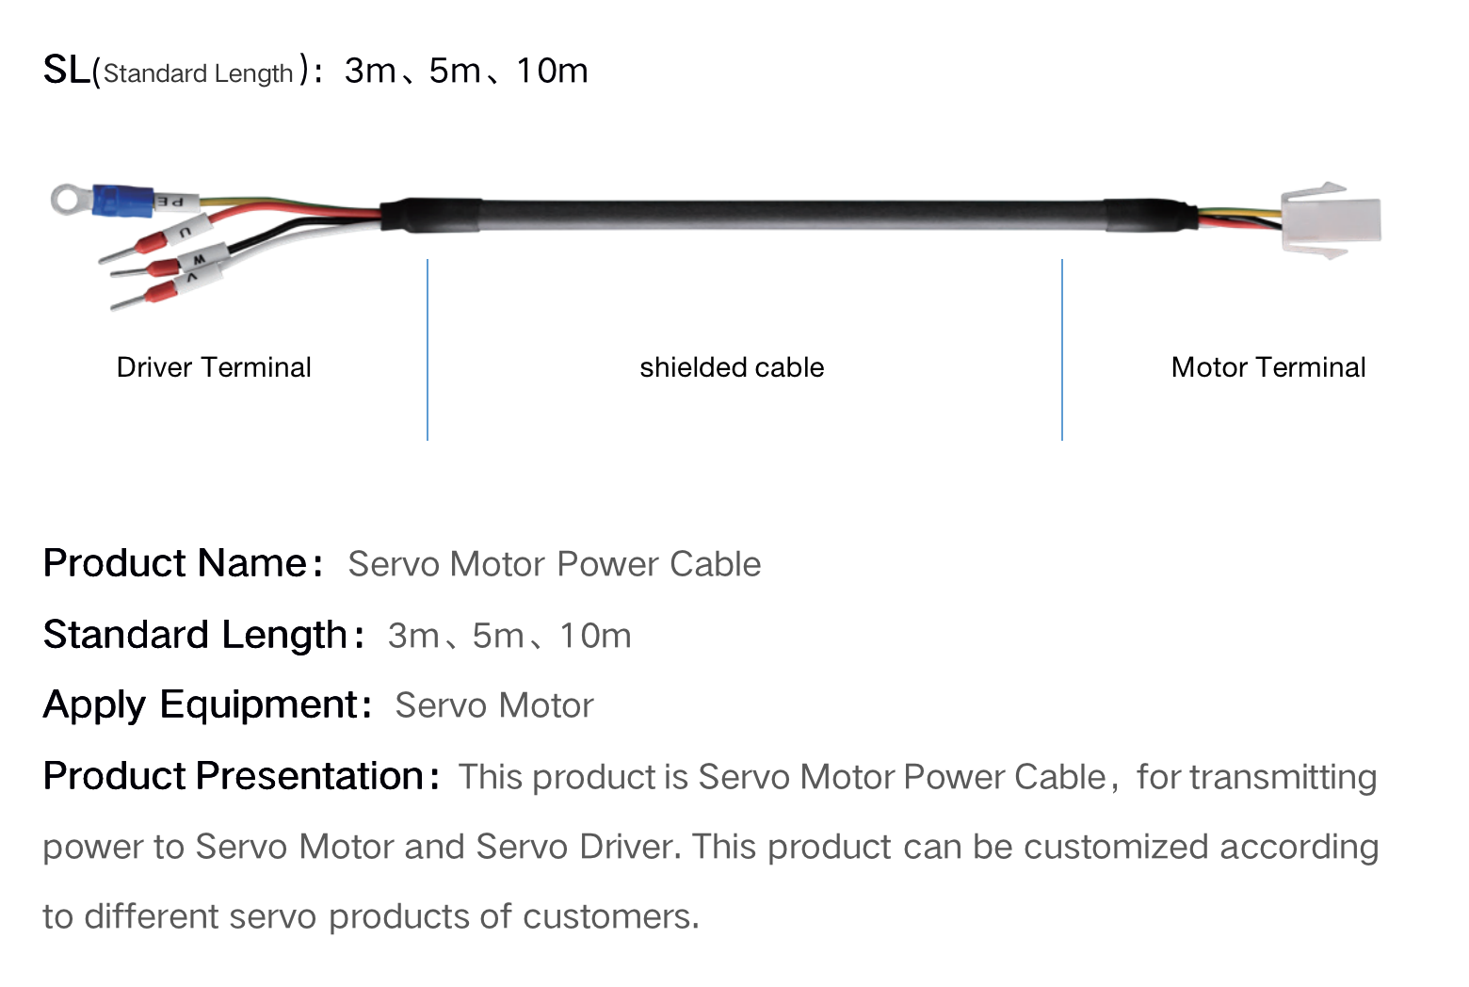Click the Product Name heading
The width and height of the screenshot is (1469, 987).
(184, 563)
